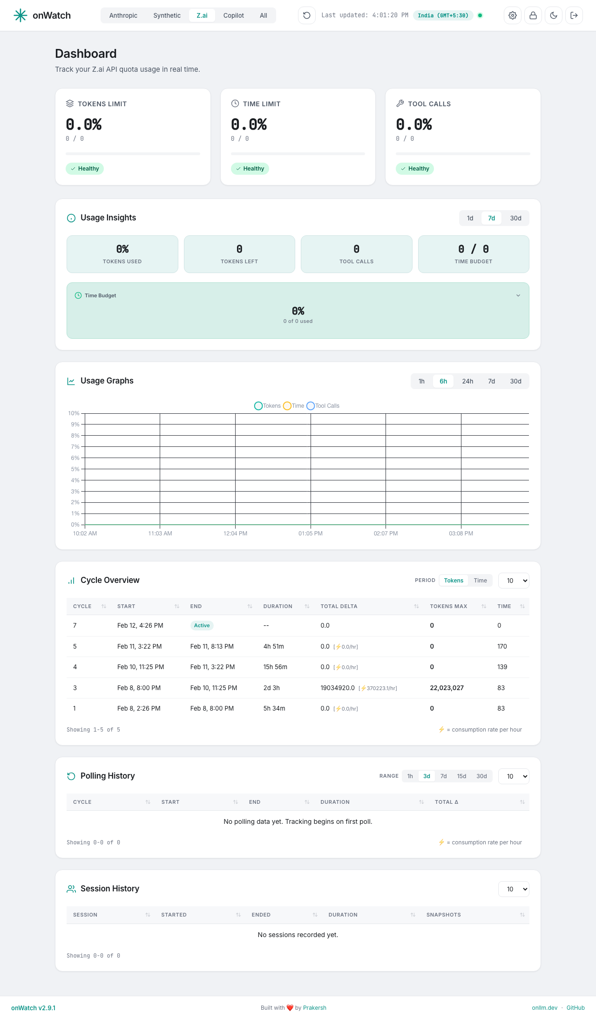The height and width of the screenshot is (1020, 596).
Task: Click the Tokens Limit progress bar
Action: point(133,153)
